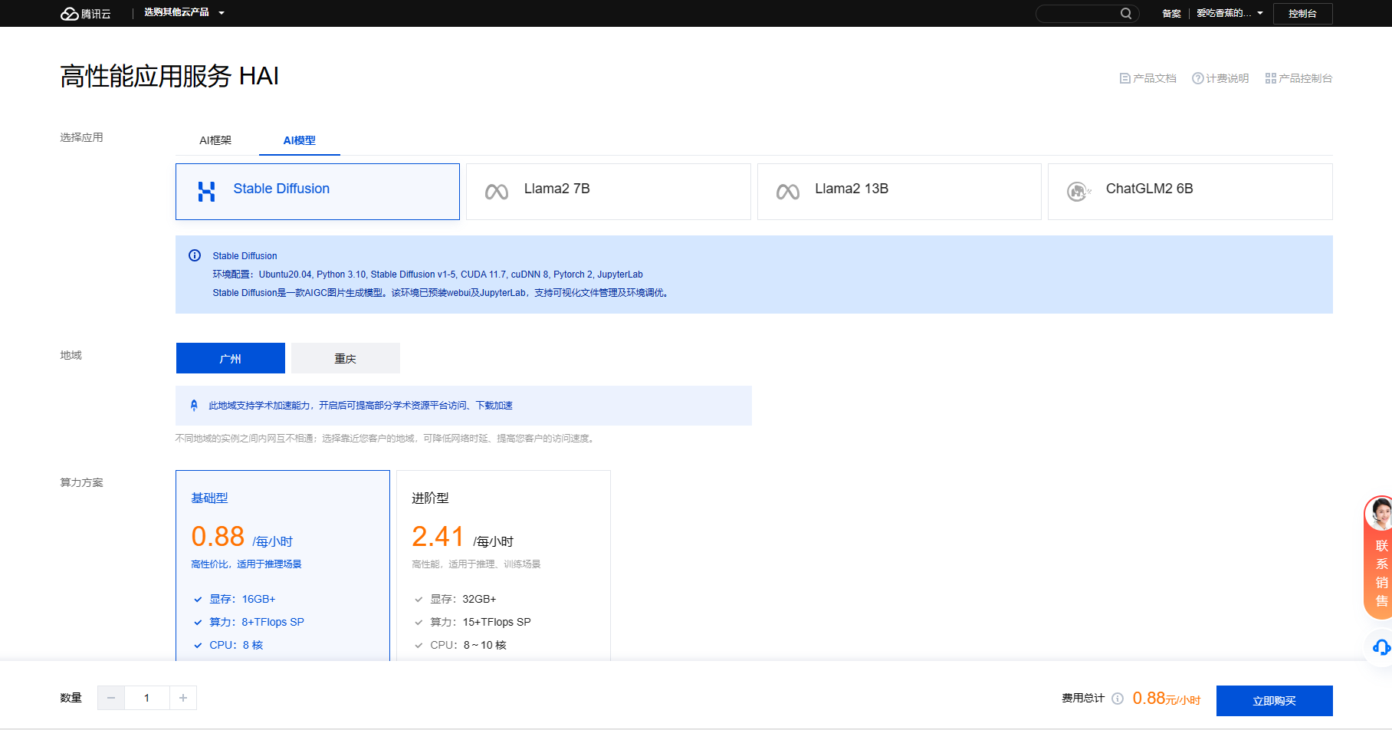Click the Tencent Cloud logo

click(85, 13)
